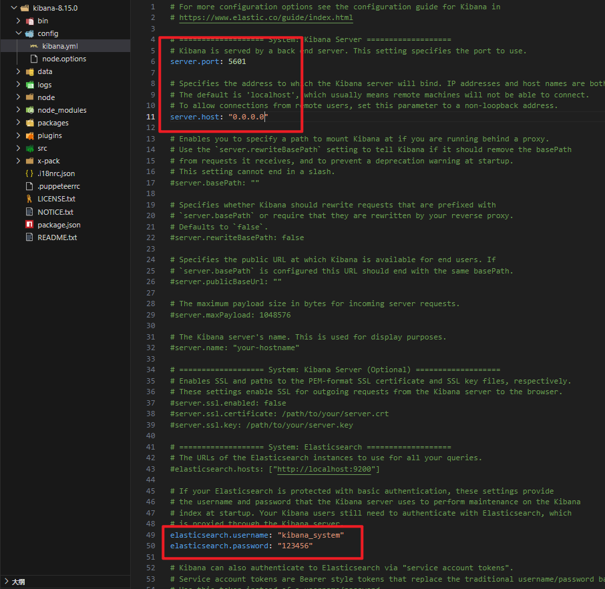
Task: Open .puppeteerrc file
Action: [x=59, y=187]
